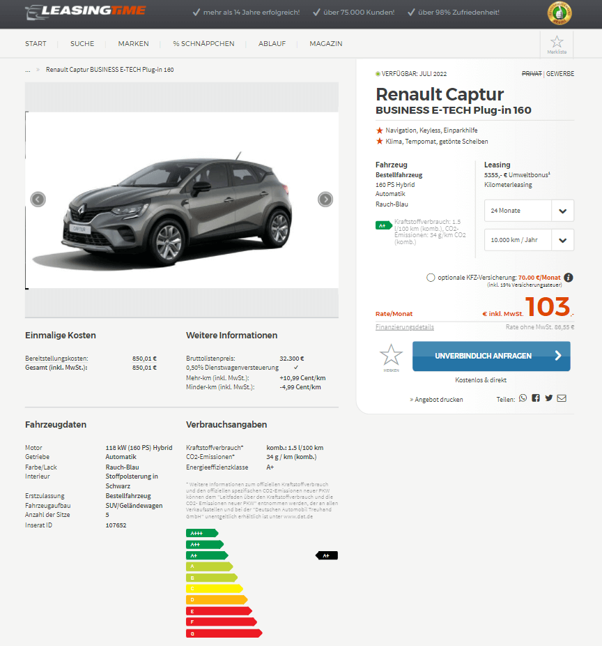Image resolution: width=602 pixels, height=646 pixels.
Task: Enable optionale KFZ-Versicherung radio button
Action: point(431,278)
